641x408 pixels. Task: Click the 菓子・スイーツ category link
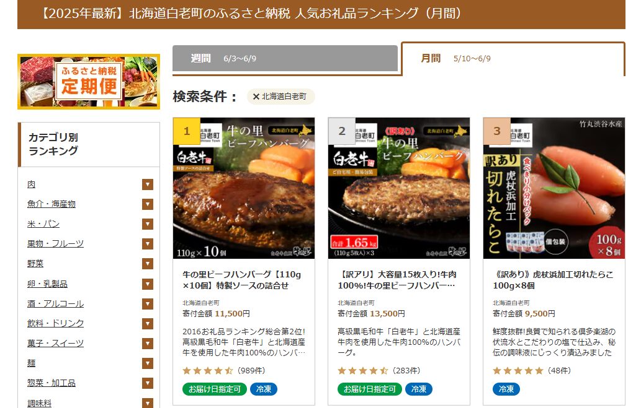tap(55, 343)
